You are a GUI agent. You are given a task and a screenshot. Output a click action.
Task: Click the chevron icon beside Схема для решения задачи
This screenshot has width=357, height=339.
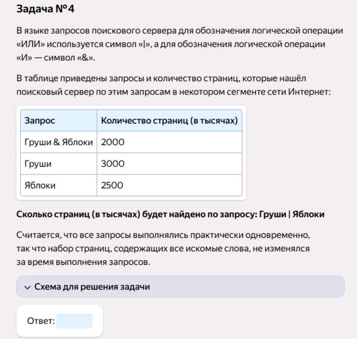tap(27, 287)
